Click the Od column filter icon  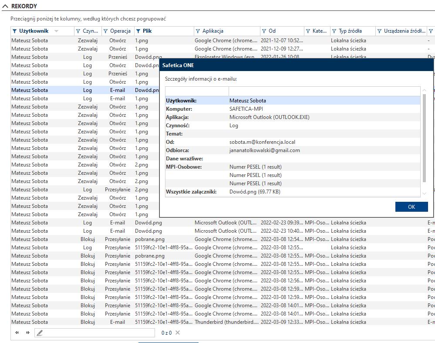pos(264,31)
